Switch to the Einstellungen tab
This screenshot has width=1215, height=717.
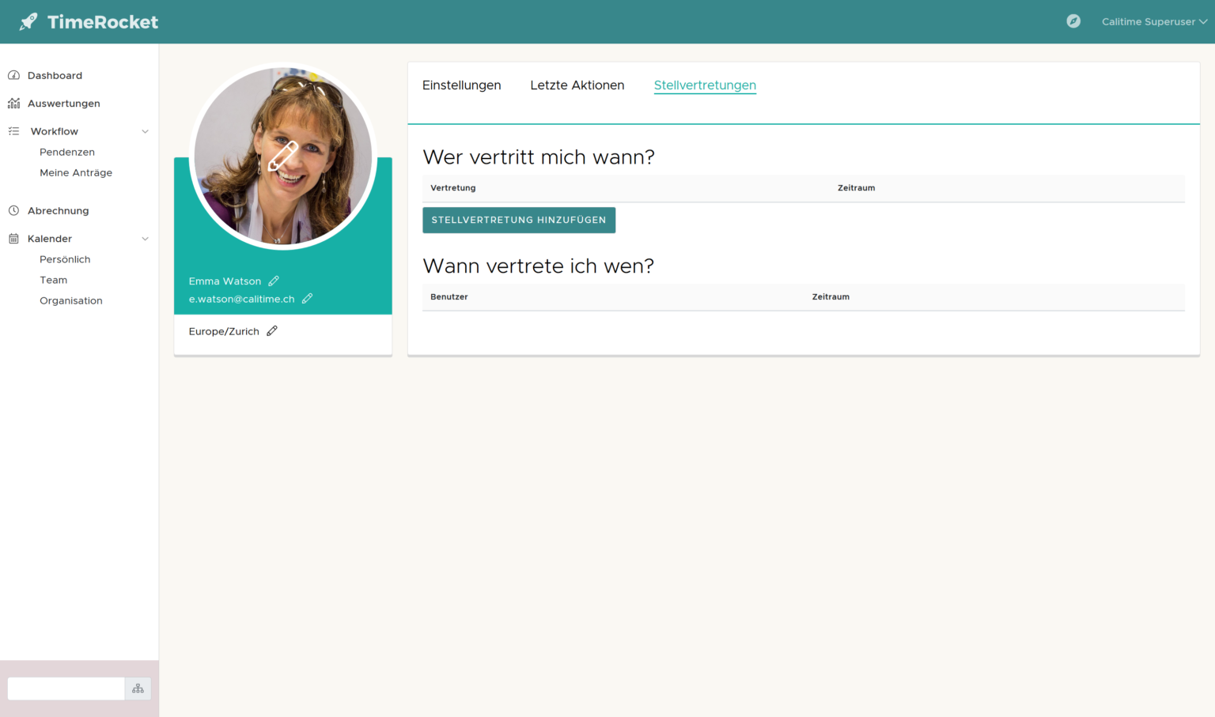click(461, 85)
